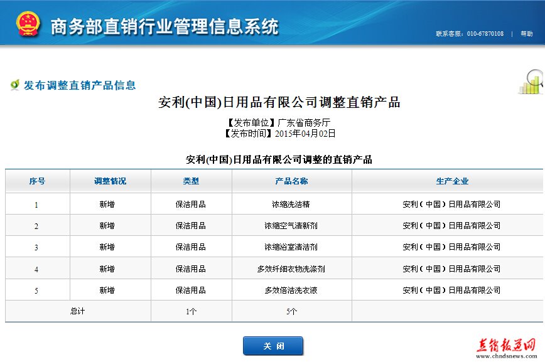Click the national emblem logo
This screenshot has width=545, height=362.
[x=28, y=24]
